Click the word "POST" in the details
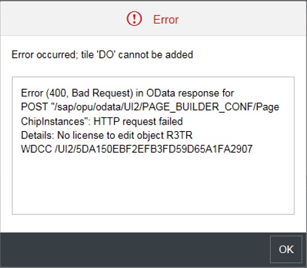This screenshot has height=268, width=307. [34, 107]
